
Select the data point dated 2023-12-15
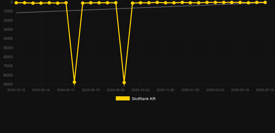pos(16,3)
